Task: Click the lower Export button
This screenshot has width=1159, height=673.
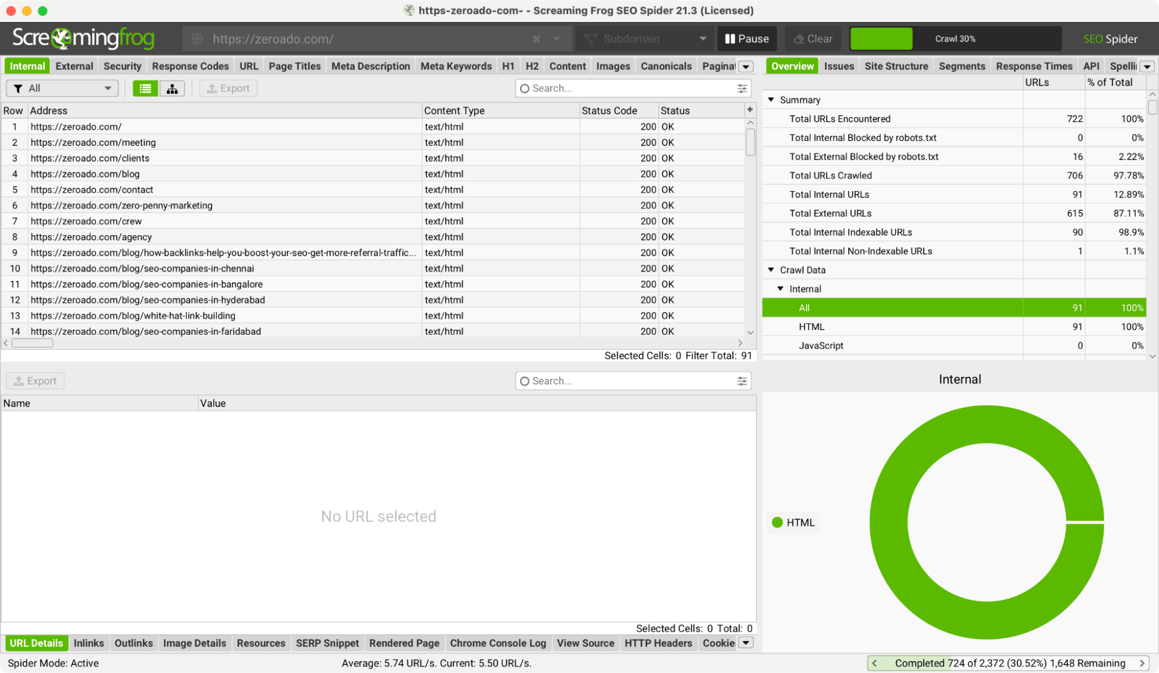Action: (35, 381)
